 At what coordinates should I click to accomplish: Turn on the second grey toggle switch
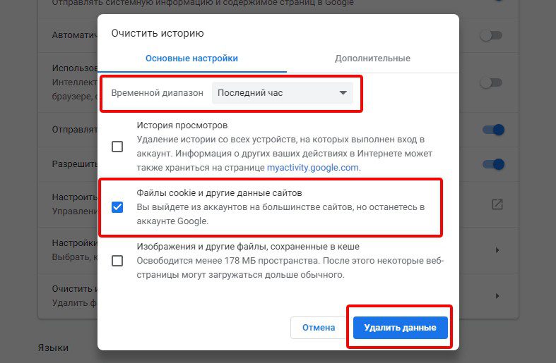[x=492, y=82]
